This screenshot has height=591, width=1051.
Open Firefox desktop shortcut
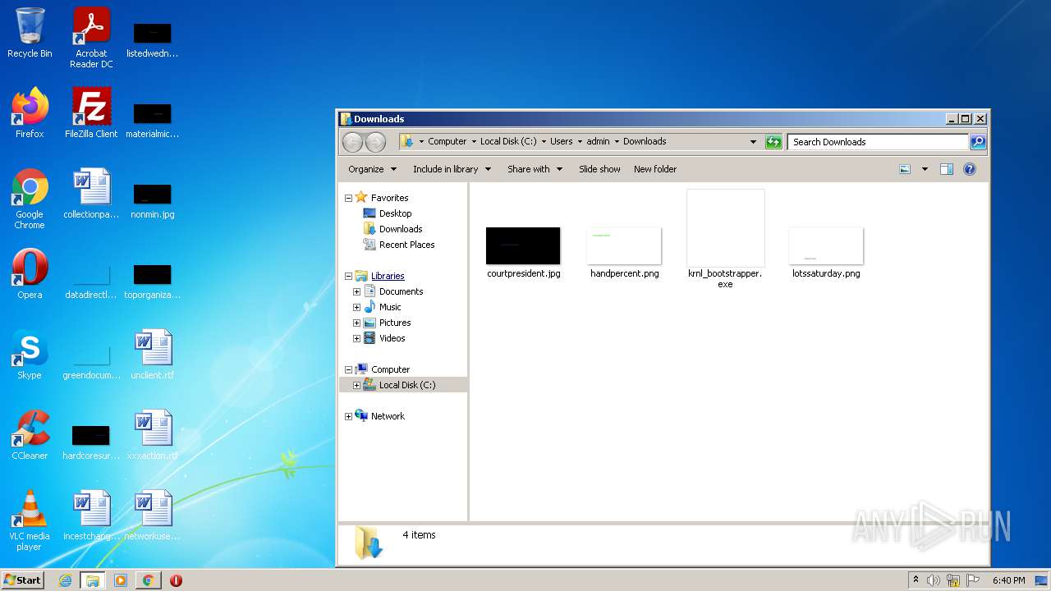30,113
